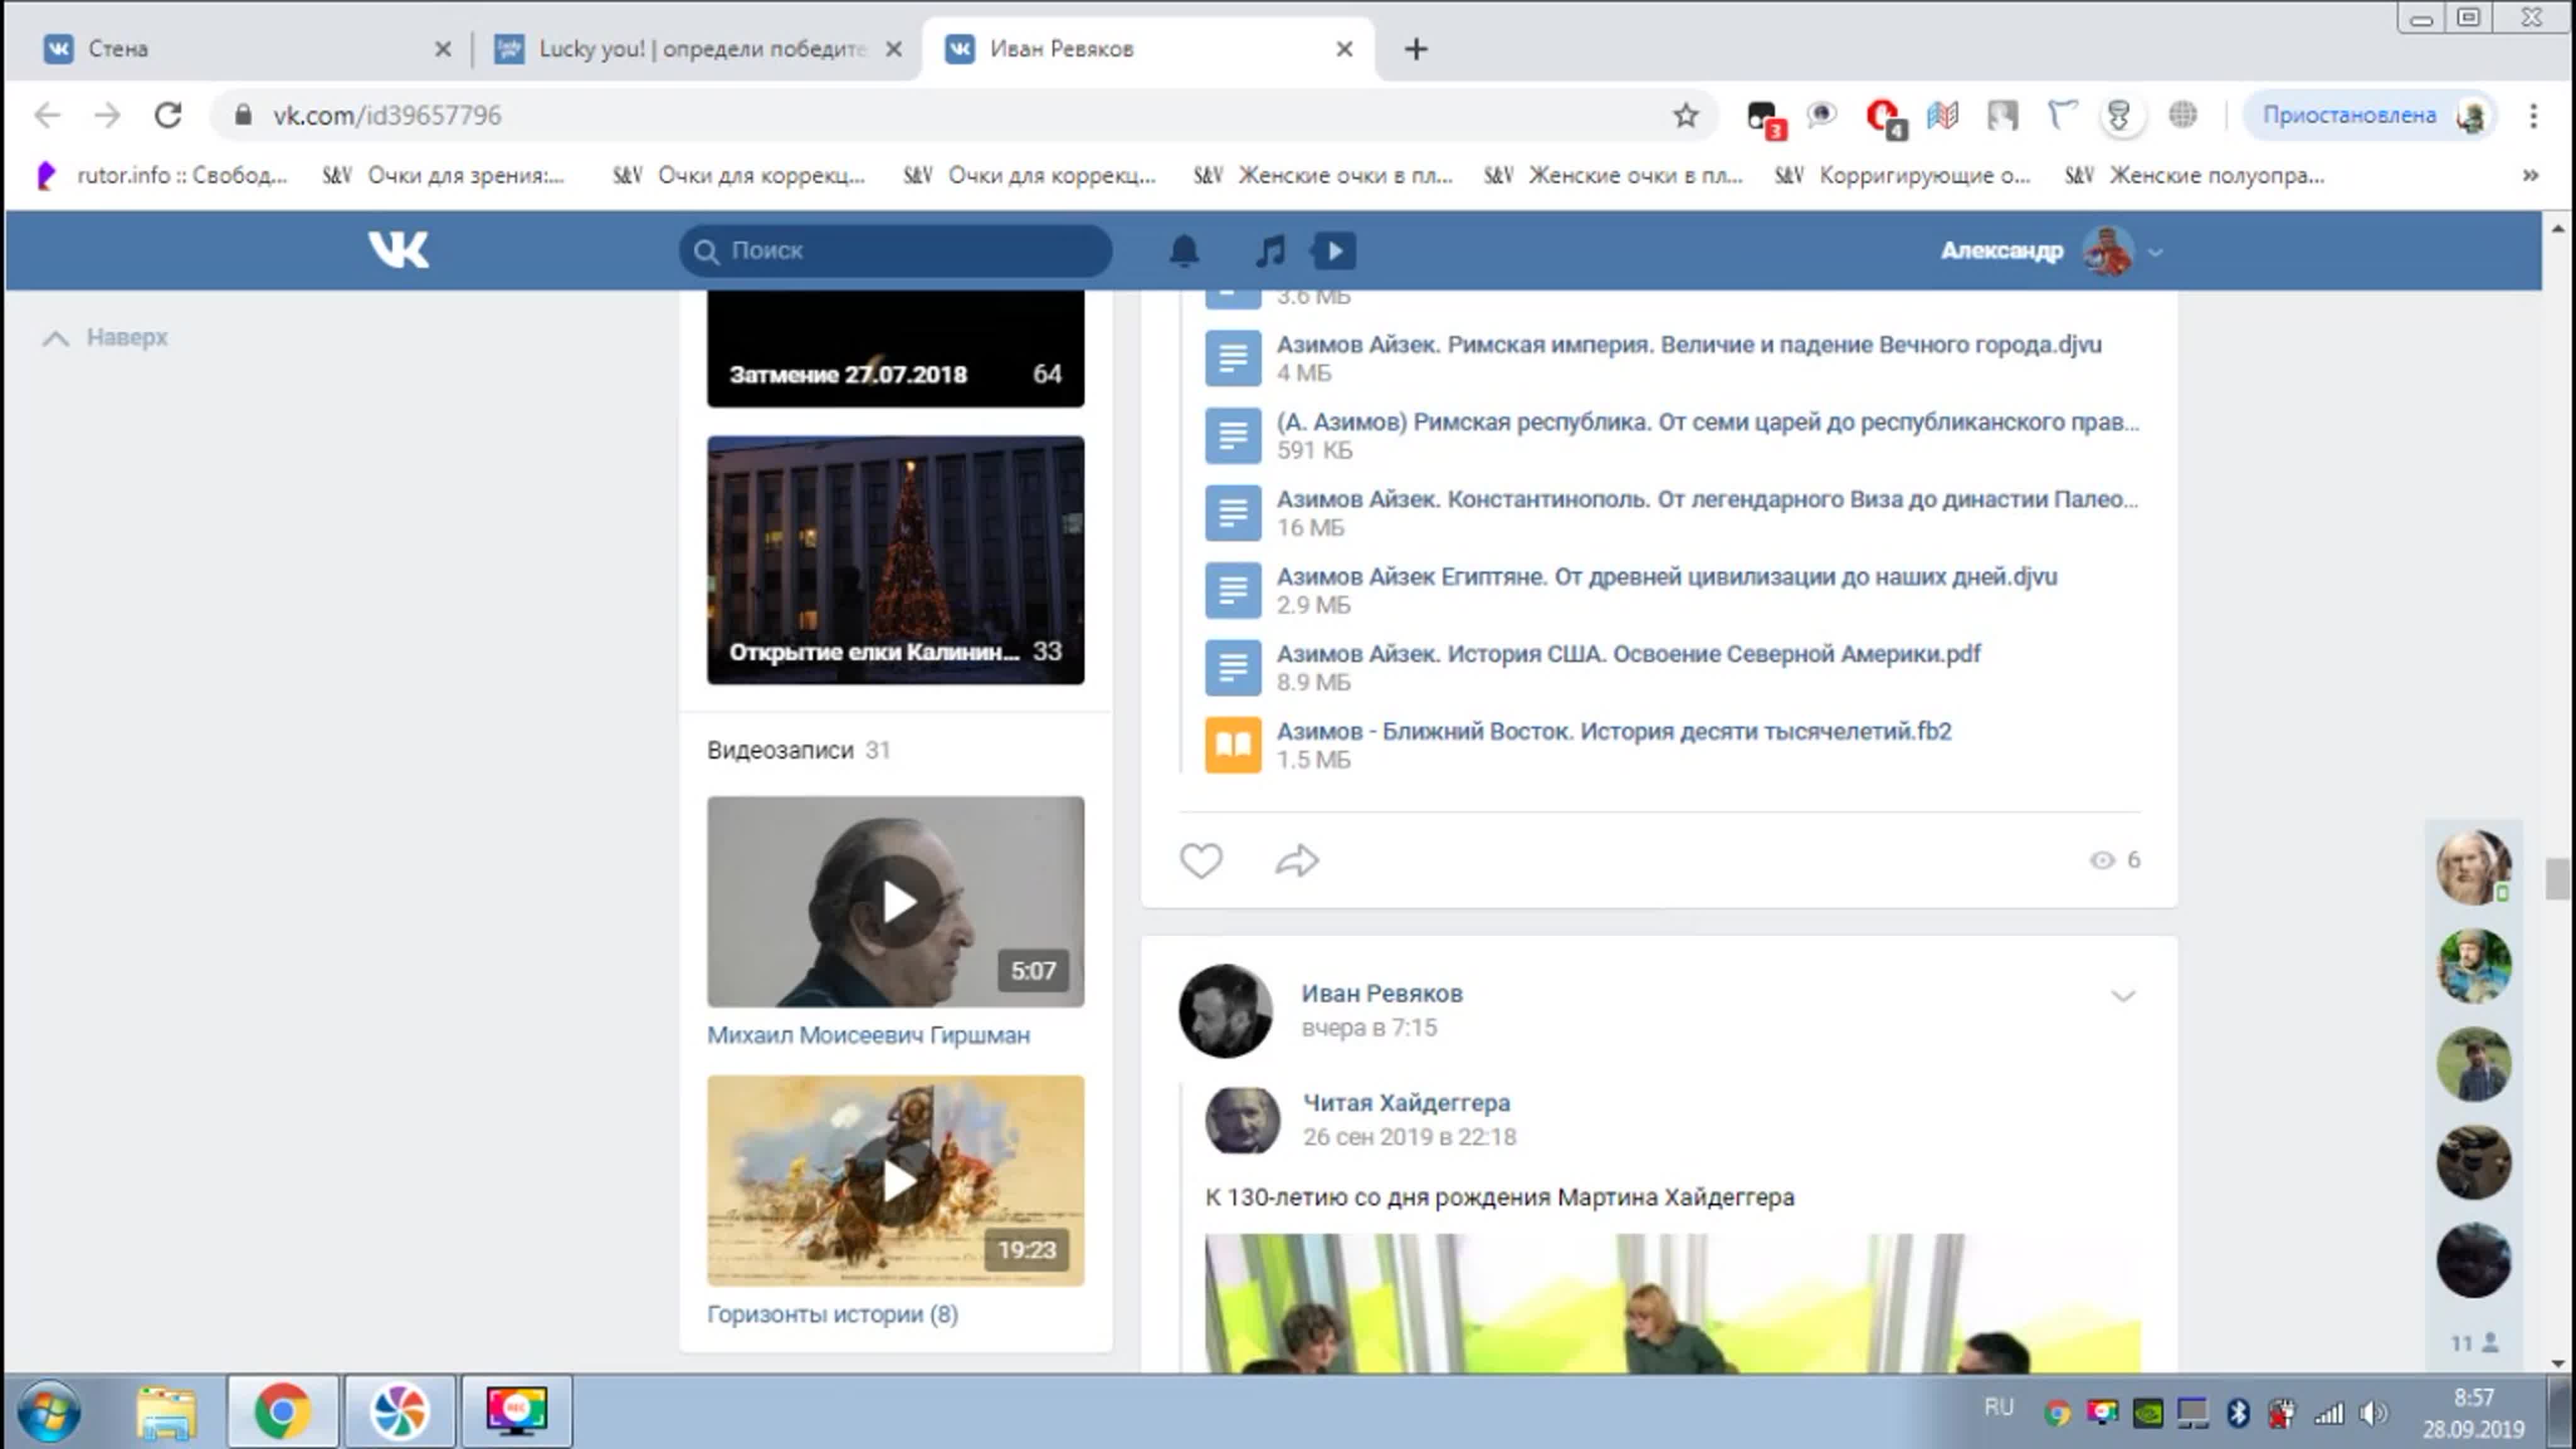Open the notifications bell

[x=1184, y=250]
